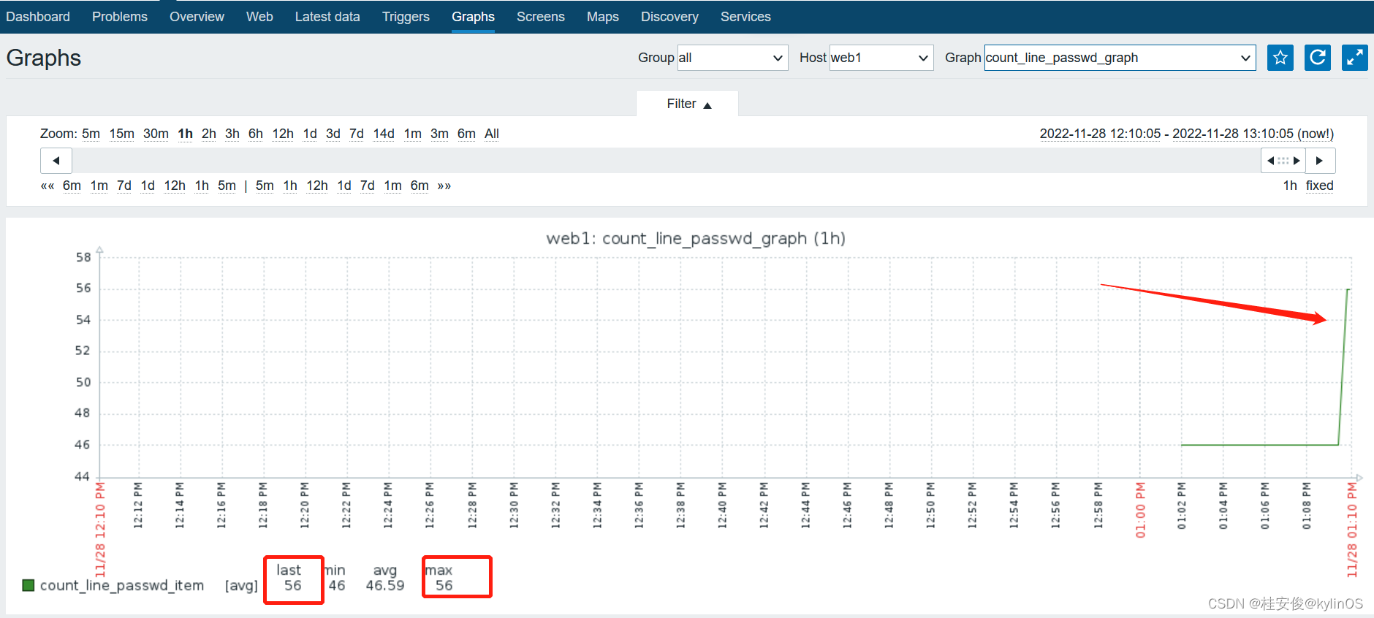Set zoom to 5m

(91, 134)
